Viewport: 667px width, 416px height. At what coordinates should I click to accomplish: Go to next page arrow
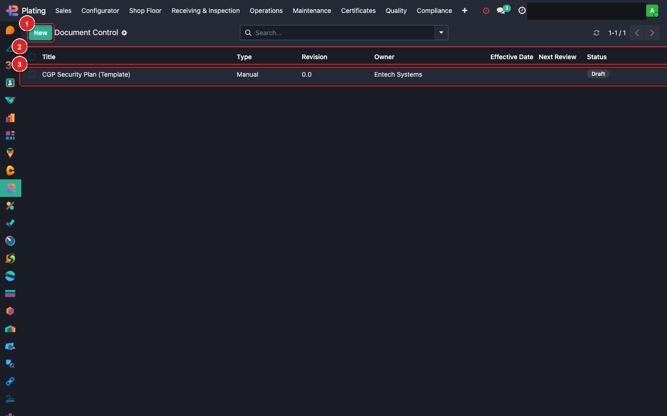tap(652, 33)
